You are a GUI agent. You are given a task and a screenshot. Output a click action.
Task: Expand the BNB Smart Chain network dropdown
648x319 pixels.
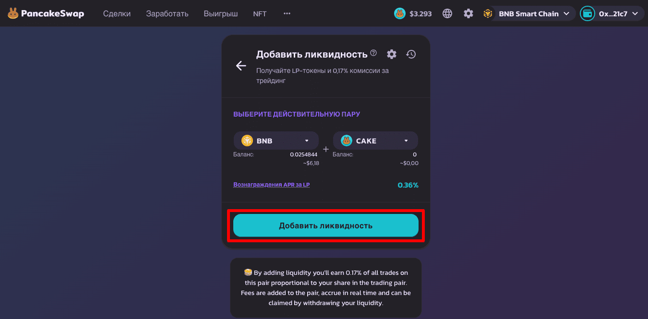tap(529, 13)
